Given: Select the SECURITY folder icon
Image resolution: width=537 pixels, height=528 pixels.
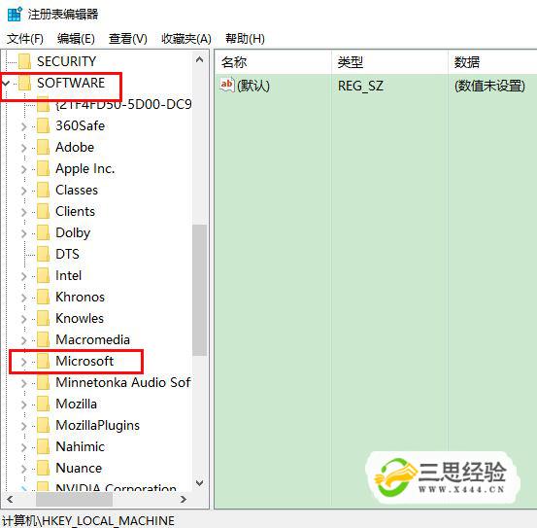Looking at the screenshot, I should (x=25, y=61).
